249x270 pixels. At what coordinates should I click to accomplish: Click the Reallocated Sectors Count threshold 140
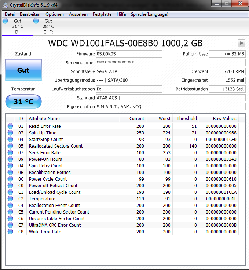193,146
